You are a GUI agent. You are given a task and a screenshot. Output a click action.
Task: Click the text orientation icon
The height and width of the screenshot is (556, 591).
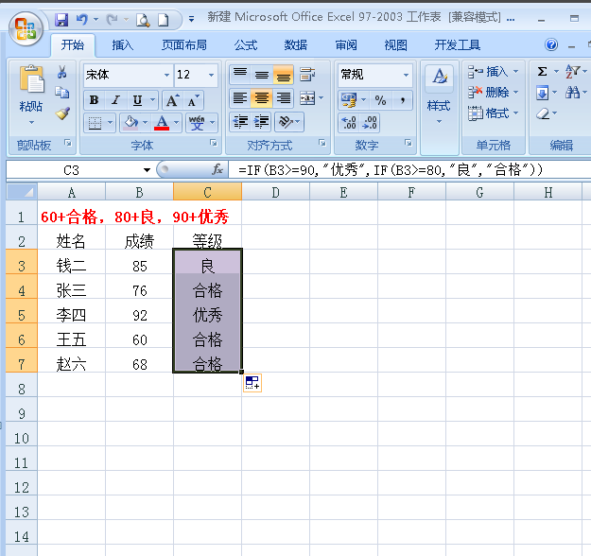pyautogui.click(x=286, y=122)
